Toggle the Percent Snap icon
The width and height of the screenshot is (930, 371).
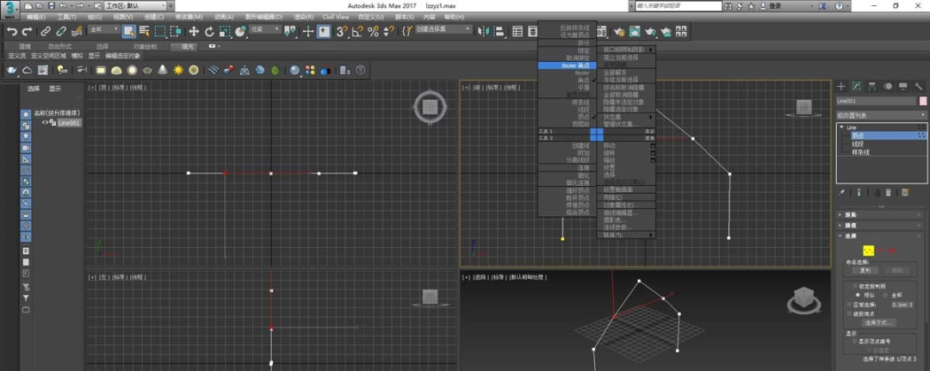pyautogui.click(x=373, y=31)
